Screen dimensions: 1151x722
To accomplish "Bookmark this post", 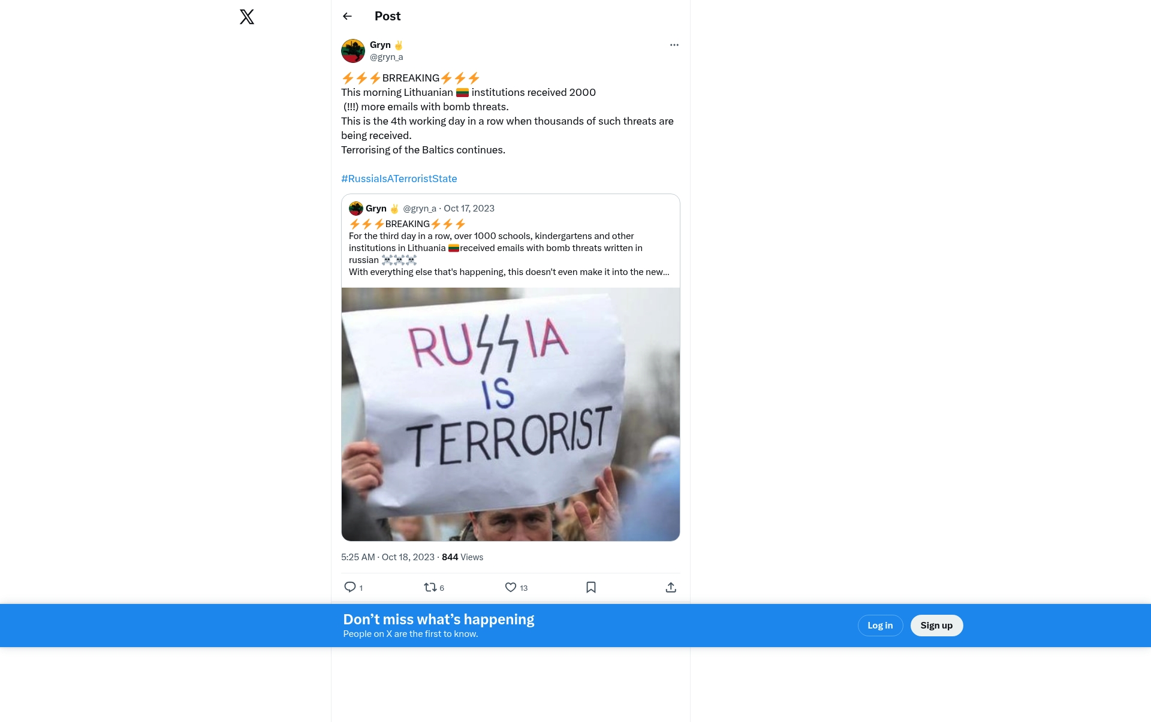I will [x=591, y=587].
